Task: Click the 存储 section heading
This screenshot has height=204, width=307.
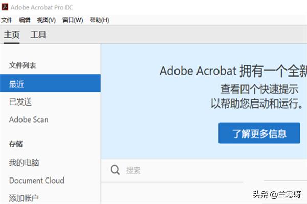Action: pyautogui.click(x=16, y=144)
